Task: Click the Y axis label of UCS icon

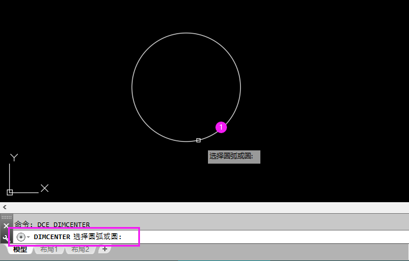Action: point(14,157)
